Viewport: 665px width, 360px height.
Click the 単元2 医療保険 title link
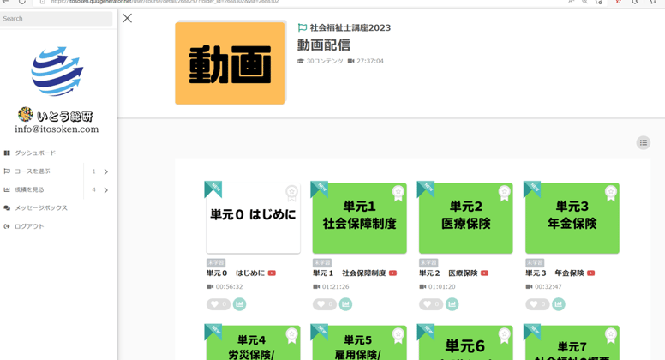pyautogui.click(x=448, y=273)
